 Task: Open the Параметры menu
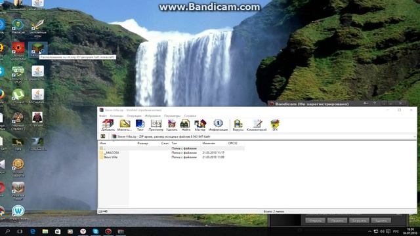pyautogui.click(x=172, y=116)
